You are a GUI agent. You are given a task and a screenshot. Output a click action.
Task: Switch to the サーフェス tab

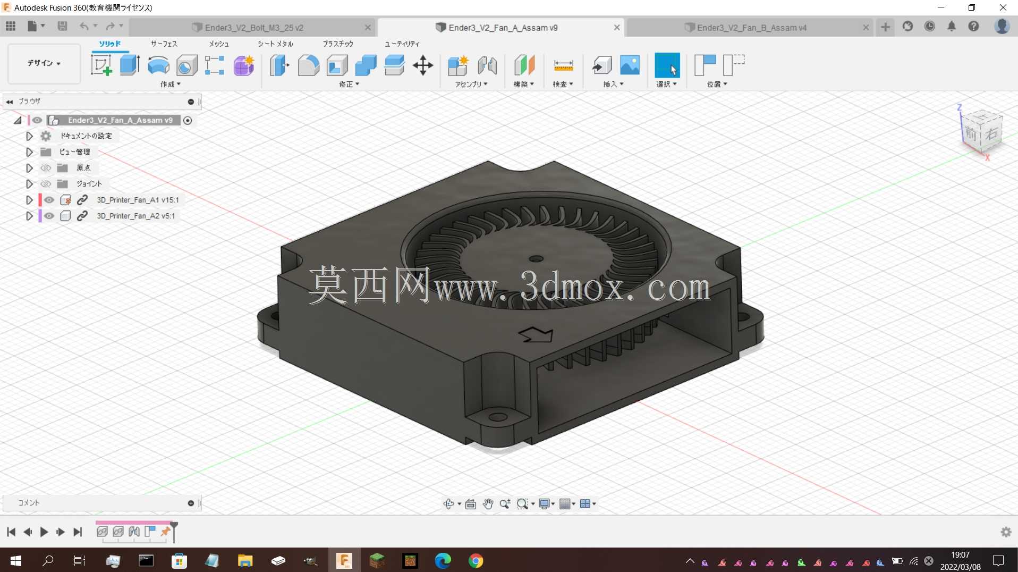pos(164,44)
